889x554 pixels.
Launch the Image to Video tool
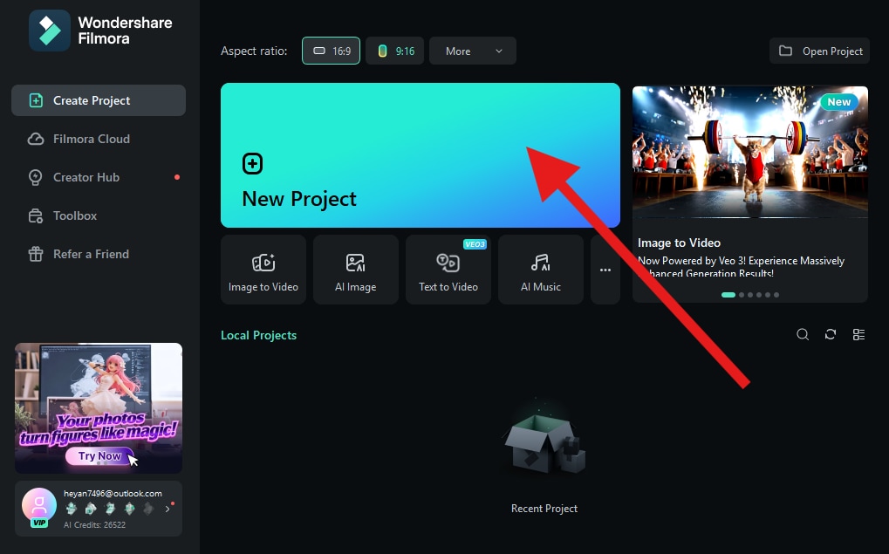coord(263,270)
